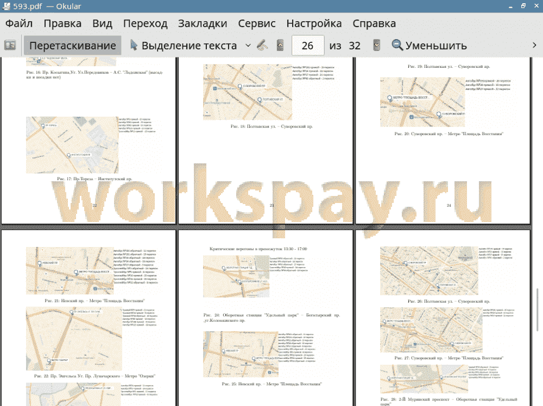This screenshot has height=406, width=543.
Task: Toggle the annotation pen tool icon
Action: [262, 46]
